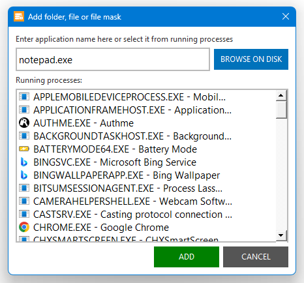This screenshot has height=283, width=304.
Task: Confirm with the green ADD button
Action: click(187, 257)
